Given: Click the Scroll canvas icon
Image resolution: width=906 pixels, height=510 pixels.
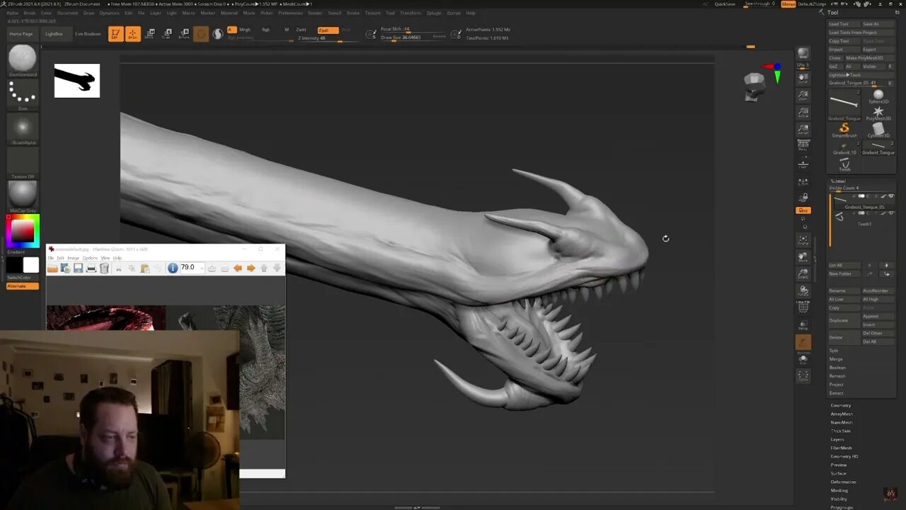Looking at the screenshot, I should coord(803,77).
